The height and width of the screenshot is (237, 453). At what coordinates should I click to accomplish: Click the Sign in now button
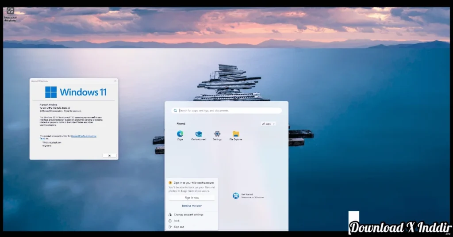pos(192,198)
